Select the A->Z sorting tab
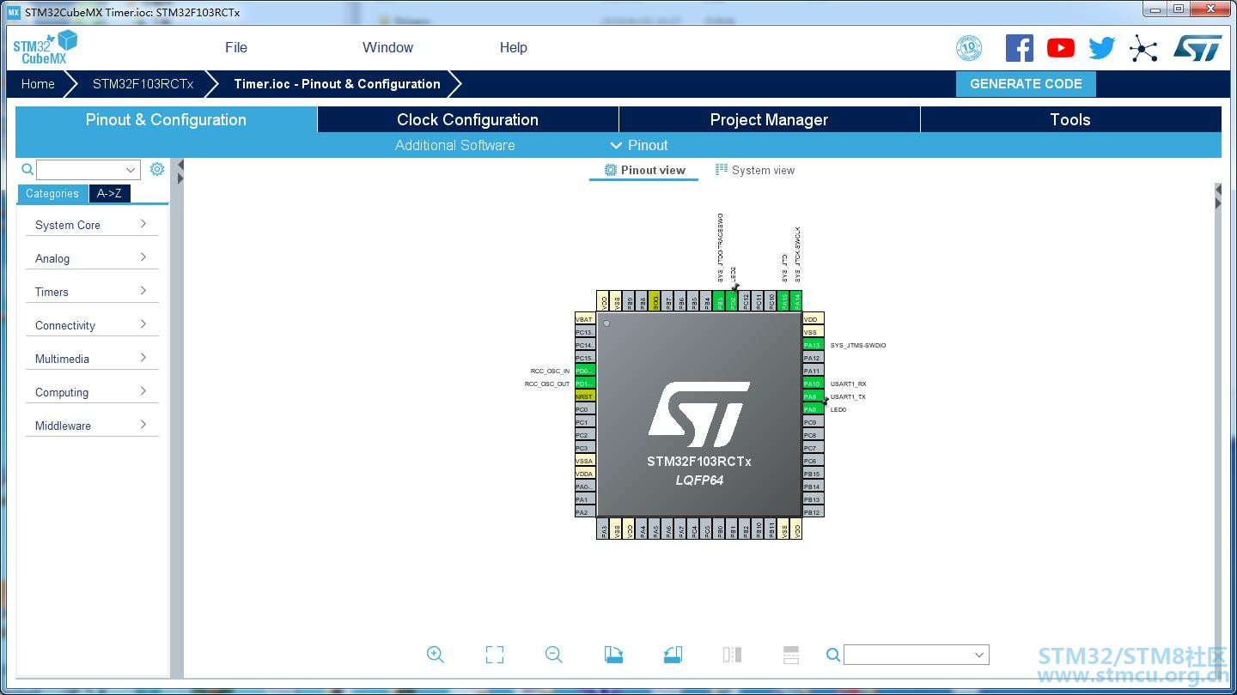1237x695 pixels. (109, 193)
